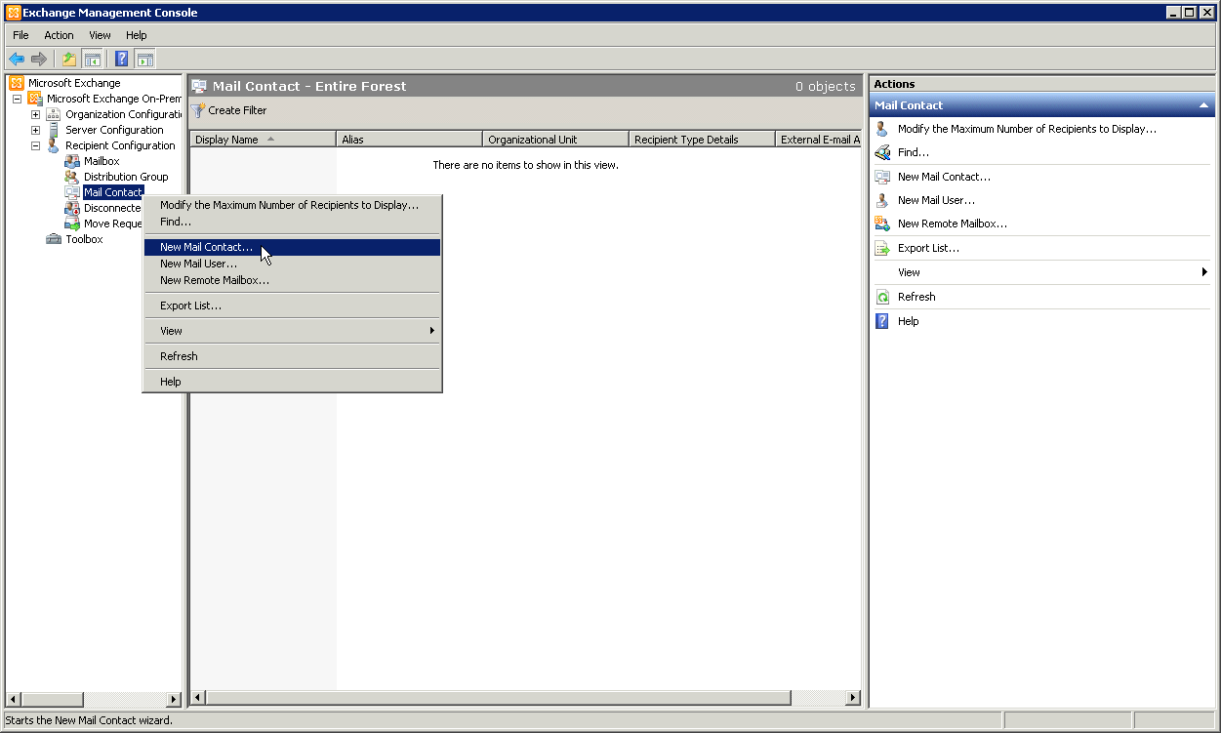Open the New Remote Mailbox wizard icon
Image resolution: width=1221 pixels, height=733 pixels.
(x=881, y=224)
